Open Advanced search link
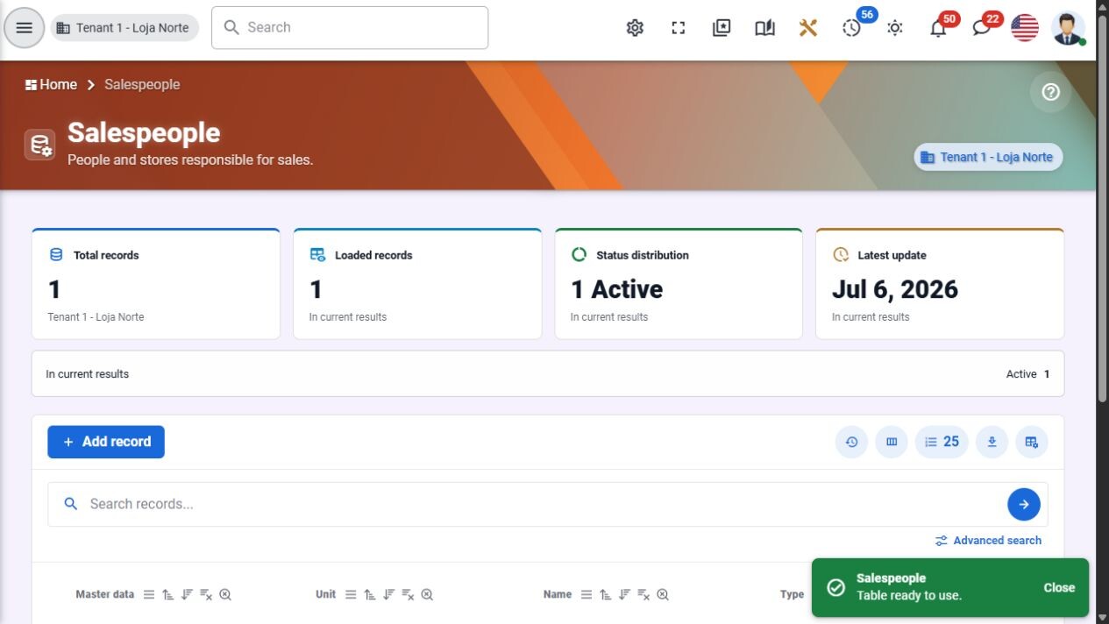1109x624 pixels. tap(988, 541)
